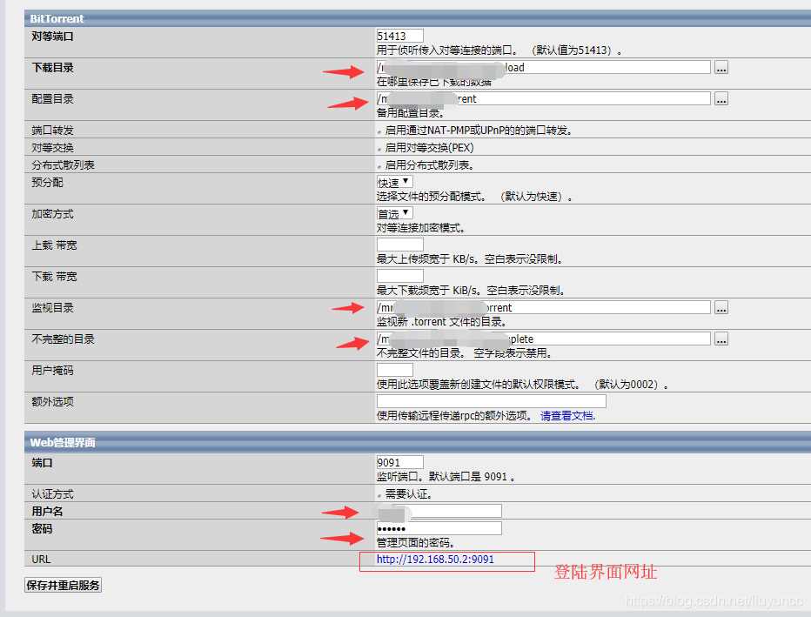Screen dimensions: 811x617
Task: Click the 用户掩码 input field
Action: pos(395,370)
